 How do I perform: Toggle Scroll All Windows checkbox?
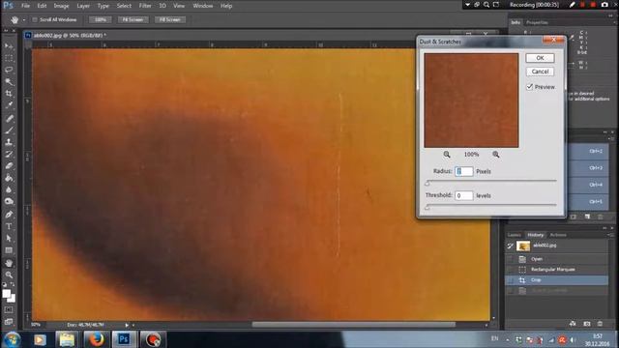[x=35, y=19]
